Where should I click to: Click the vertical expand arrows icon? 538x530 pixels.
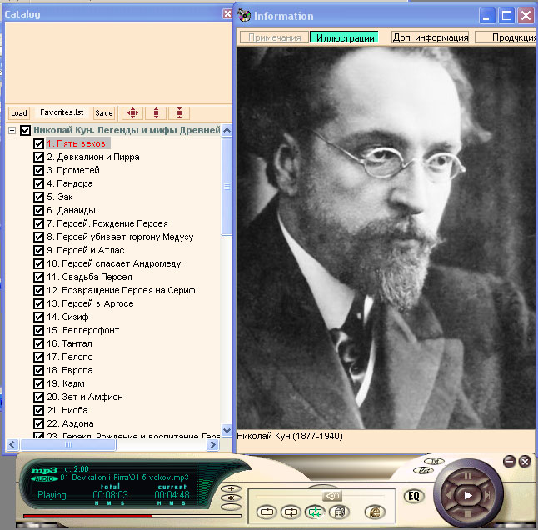pyautogui.click(x=156, y=113)
